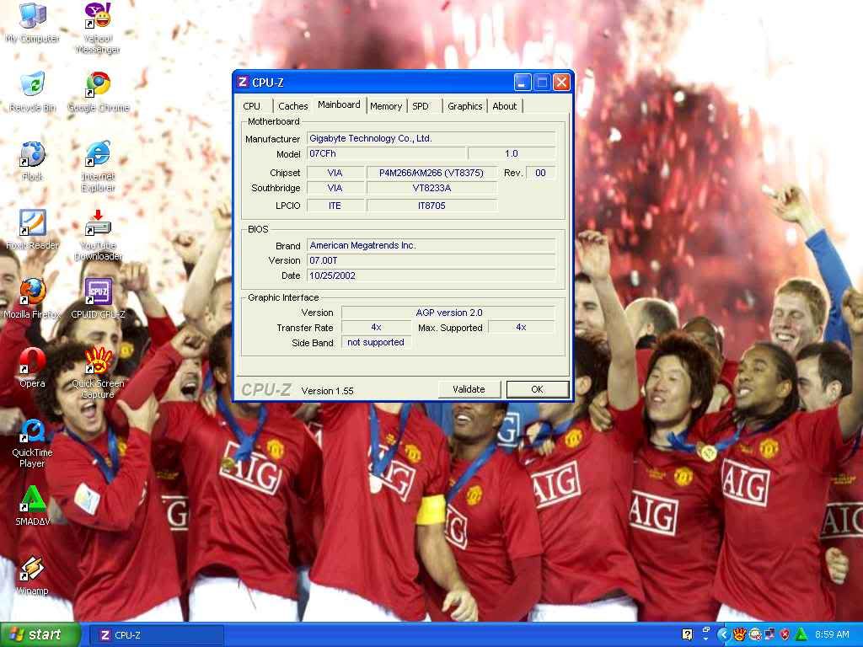Select the Quick Screen Capture shortcut

coord(98,373)
